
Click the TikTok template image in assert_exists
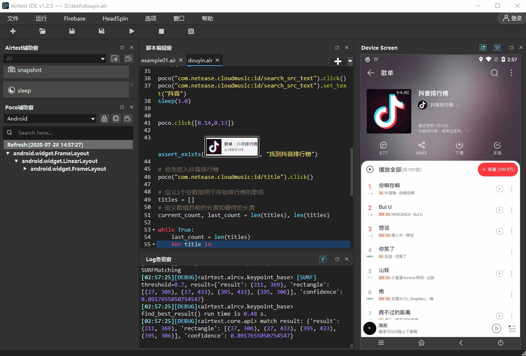(232, 147)
